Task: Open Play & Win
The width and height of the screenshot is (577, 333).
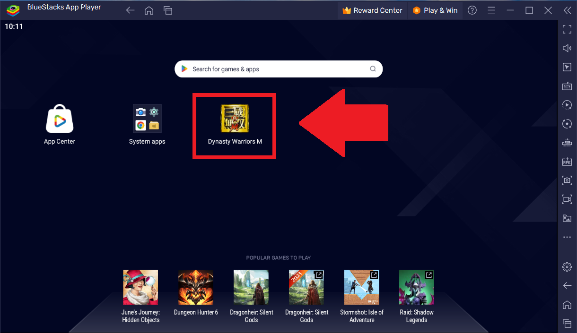Action: (435, 10)
